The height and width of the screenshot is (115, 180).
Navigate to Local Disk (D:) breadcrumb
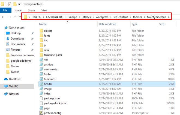coord(55,17)
